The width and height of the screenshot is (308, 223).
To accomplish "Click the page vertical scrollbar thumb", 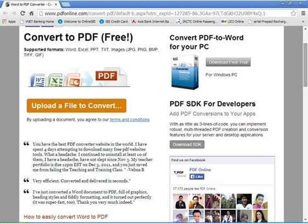I will click(x=305, y=65).
